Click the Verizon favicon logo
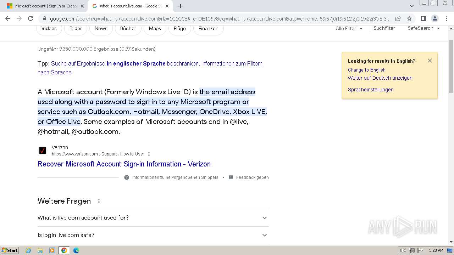This screenshot has height=255, width=454. 43,151
